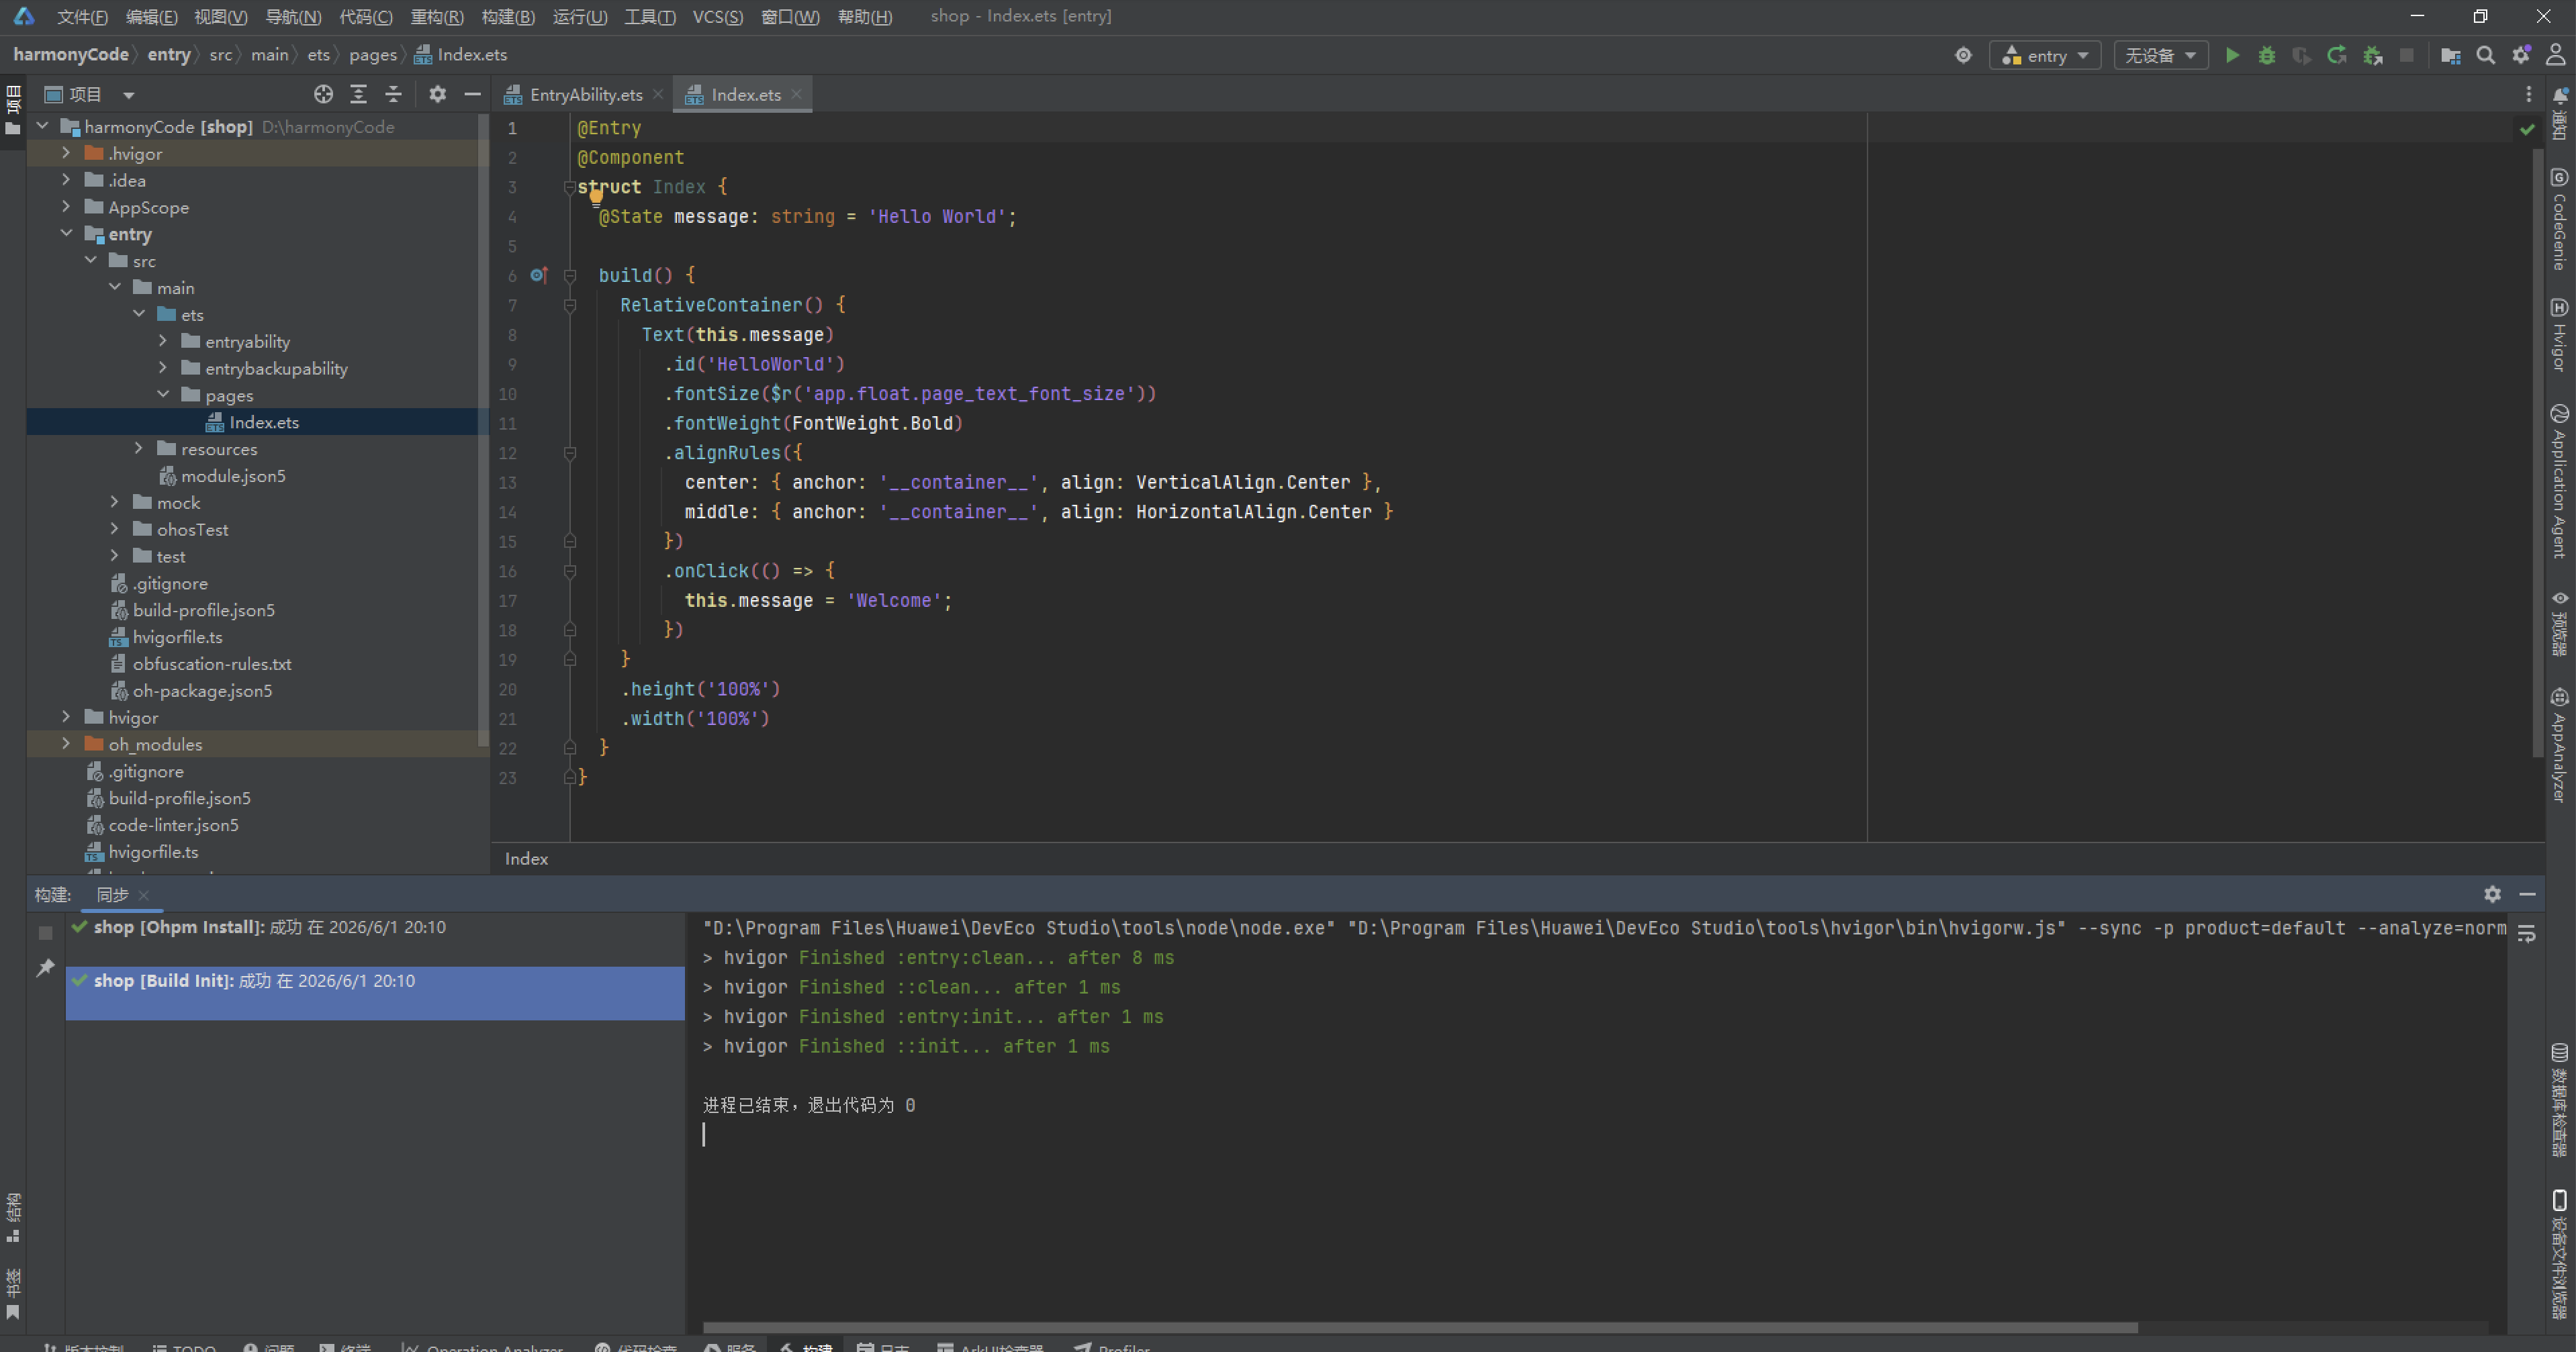The width and height of the screenshot is (2576, 1352).
Task: Close the EntryAbility.ets editor tab
Action: point(657,94)
